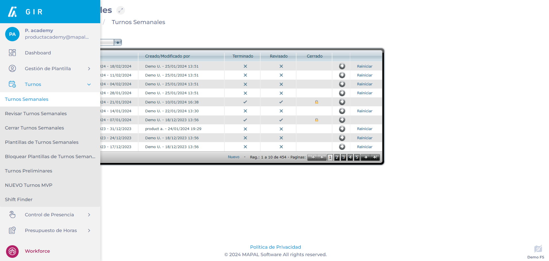Open Shift Finder from sidebar
This screenshot has width=549, height=261.
[19, 199]
